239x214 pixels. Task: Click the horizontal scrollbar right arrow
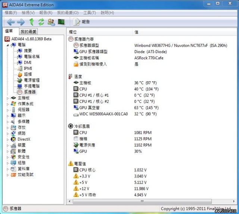pyautogui.click(x=234, y=201)
